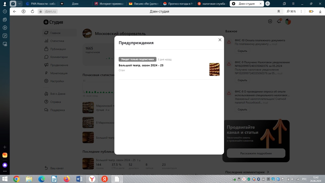
Task: Click the Расскажите подробнее button
Action: click(x=256, y=153)
